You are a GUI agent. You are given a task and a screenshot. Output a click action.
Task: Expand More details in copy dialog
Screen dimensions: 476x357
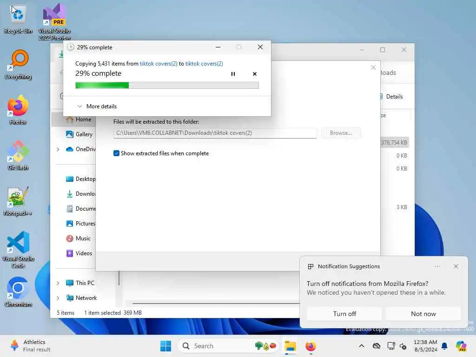click(97, 106)
